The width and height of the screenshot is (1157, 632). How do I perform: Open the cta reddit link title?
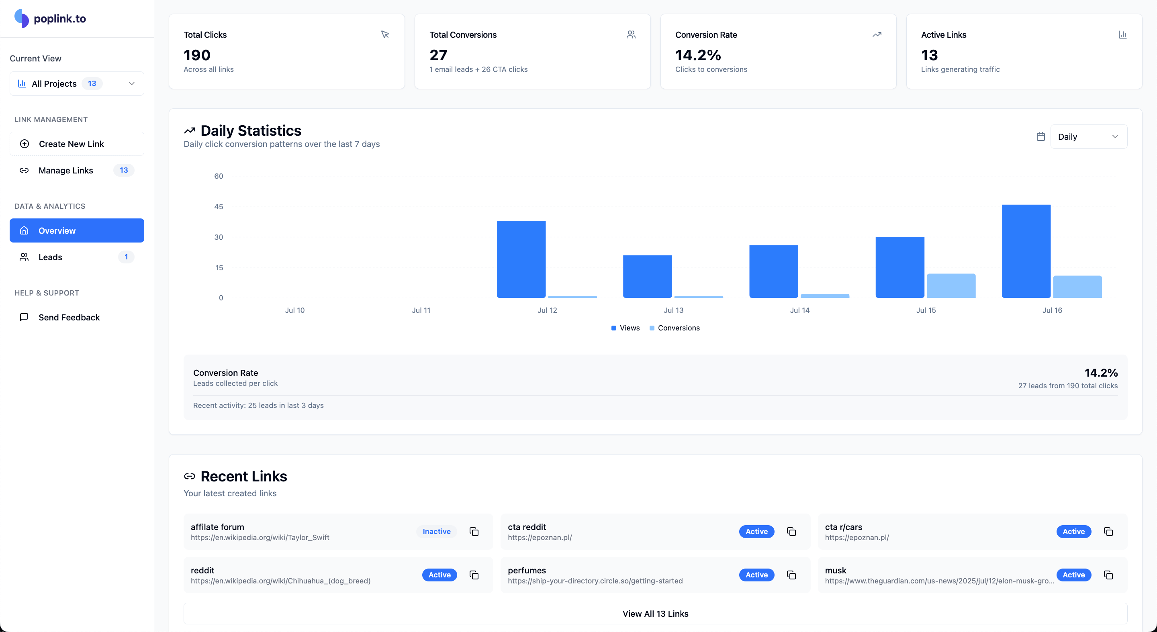[x=527, y=527]
